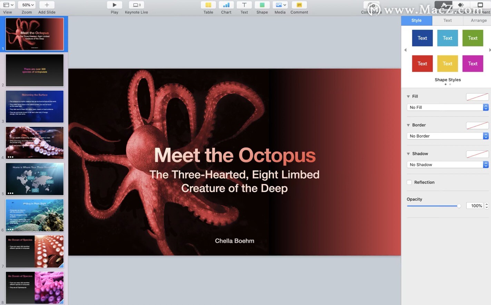Add a Text box via the toolbar
This screenshot has height=305, width=491.
coord(244,5)
